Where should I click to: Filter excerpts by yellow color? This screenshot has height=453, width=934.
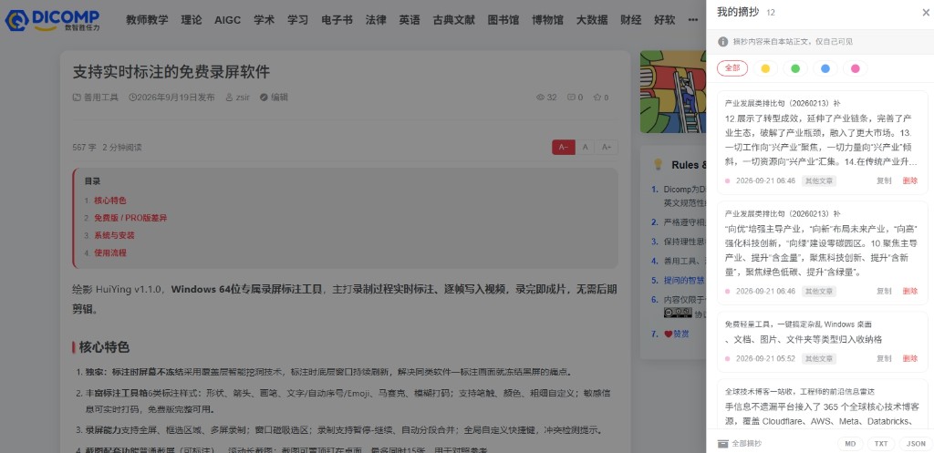click(765, 68)
